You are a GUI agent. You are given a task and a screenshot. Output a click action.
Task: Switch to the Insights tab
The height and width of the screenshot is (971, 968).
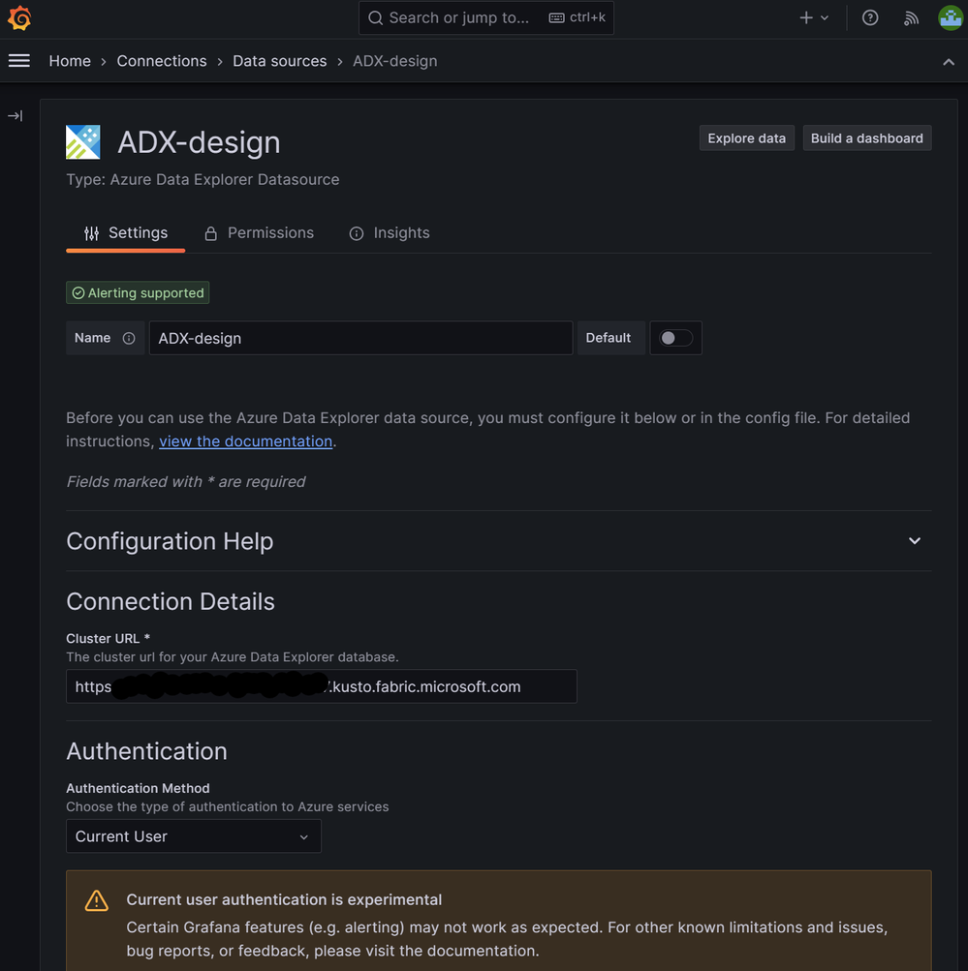pyautogui.click(x=390, y=233)
